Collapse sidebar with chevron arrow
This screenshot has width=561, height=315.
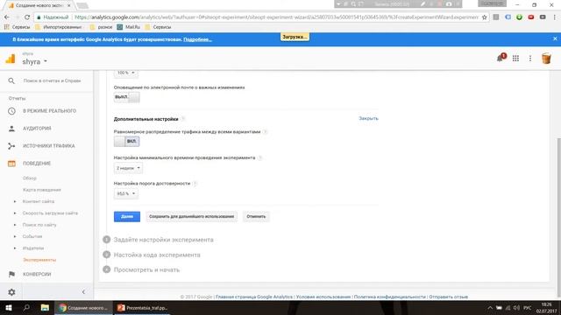click(x=83, y=292)
